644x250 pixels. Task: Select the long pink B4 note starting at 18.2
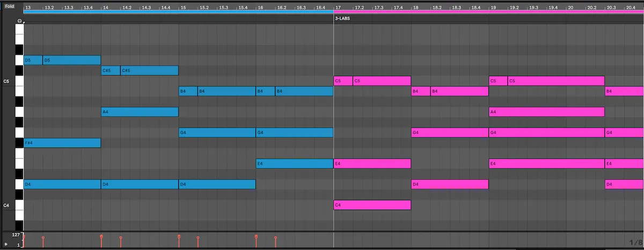pos(459,91)
